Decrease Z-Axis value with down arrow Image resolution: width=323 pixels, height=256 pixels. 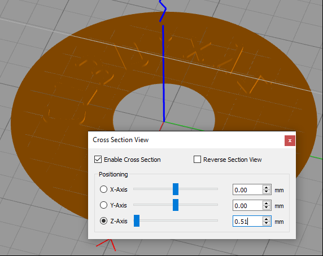pyautogui.click(x=267, y=223)
